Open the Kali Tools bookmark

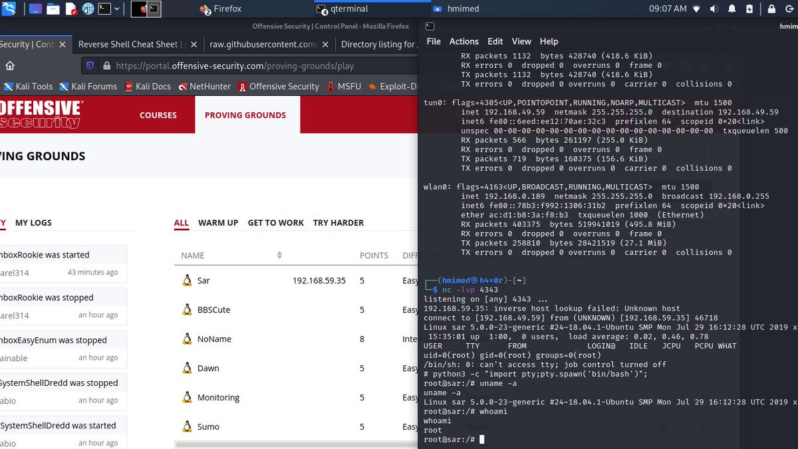point(29,86)
